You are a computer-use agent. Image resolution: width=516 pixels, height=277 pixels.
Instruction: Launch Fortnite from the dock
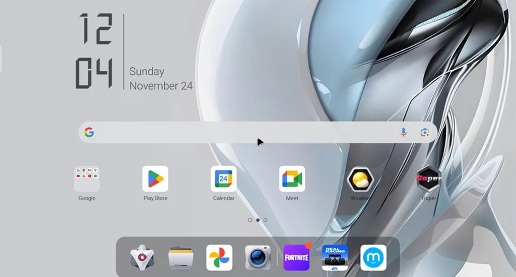[x=296, y=258]
